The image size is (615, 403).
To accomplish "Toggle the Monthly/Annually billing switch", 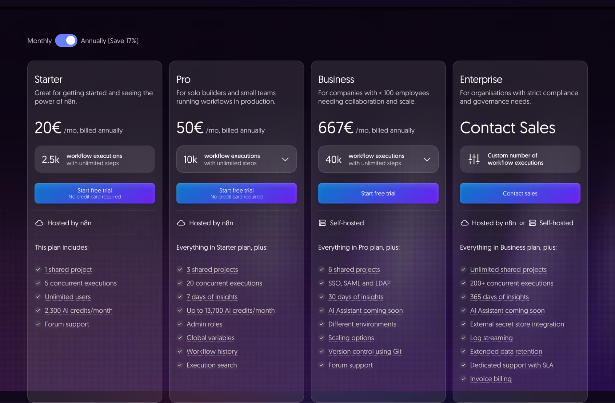I will [x=66, y=41].
